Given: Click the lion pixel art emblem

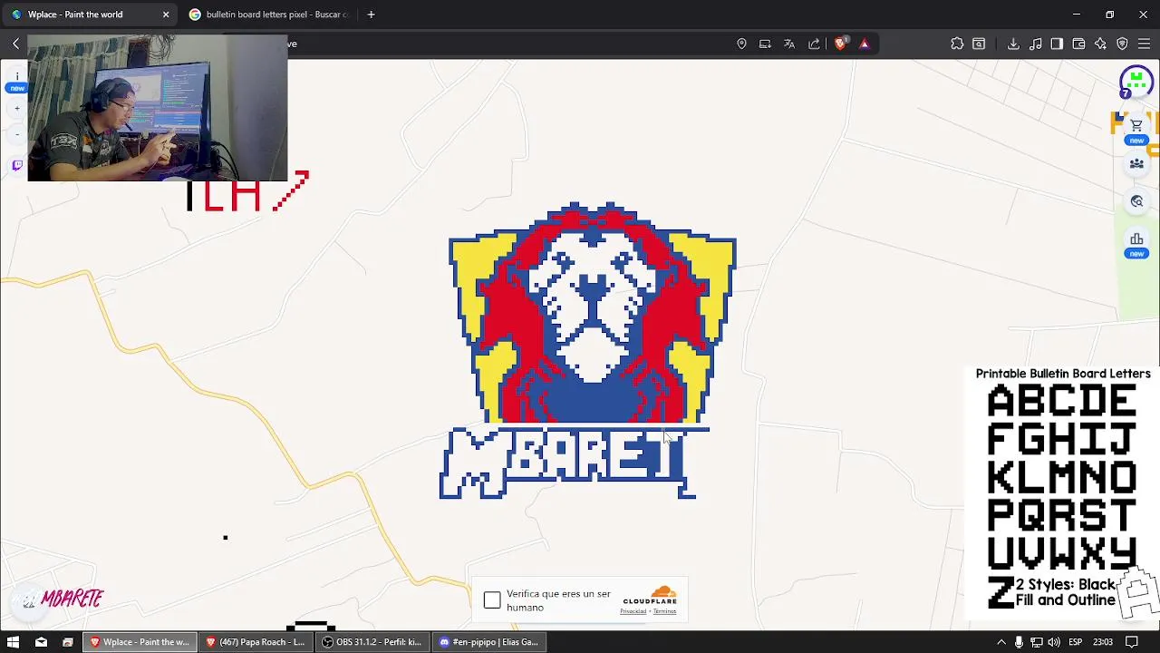Looking at the screenshot, I should (x=593, y=313).
